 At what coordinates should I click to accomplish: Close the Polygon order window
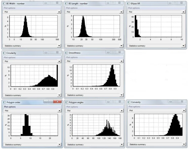[58, 102]
